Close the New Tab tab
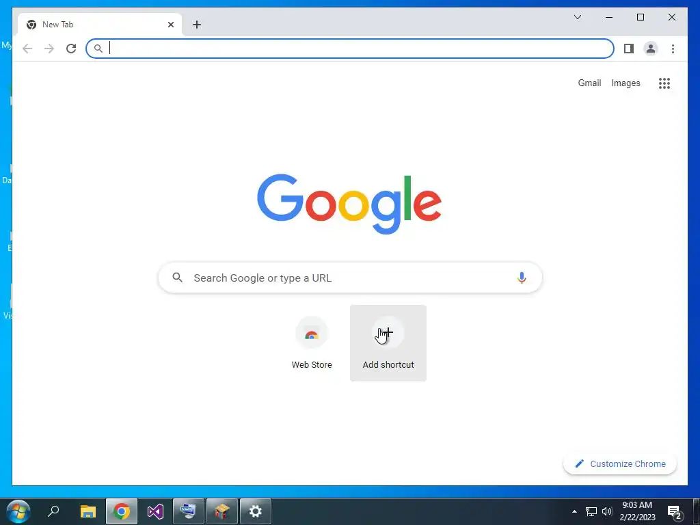Viewport: 700px width, 525px height. [170, 25]
